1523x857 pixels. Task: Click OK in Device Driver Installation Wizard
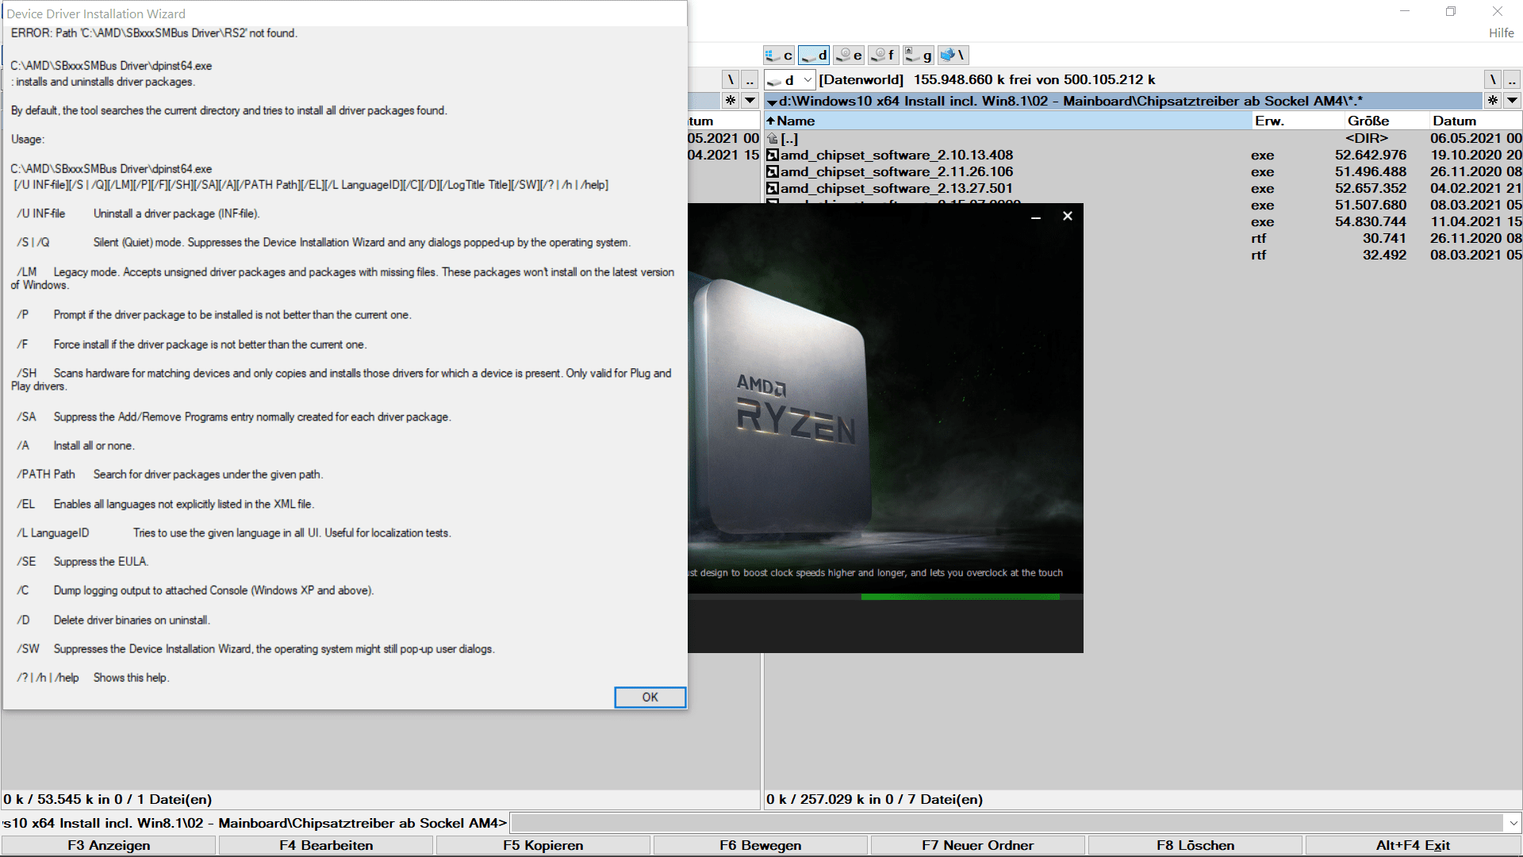[650, 697]
